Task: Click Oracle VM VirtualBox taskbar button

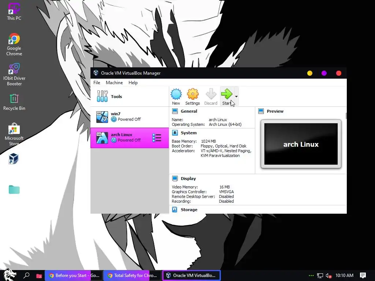Action: [x=191, y=276]
